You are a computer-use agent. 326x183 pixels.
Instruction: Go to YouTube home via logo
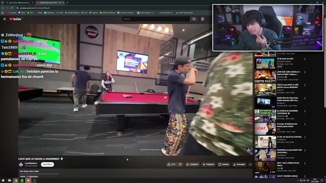(15, 19)
